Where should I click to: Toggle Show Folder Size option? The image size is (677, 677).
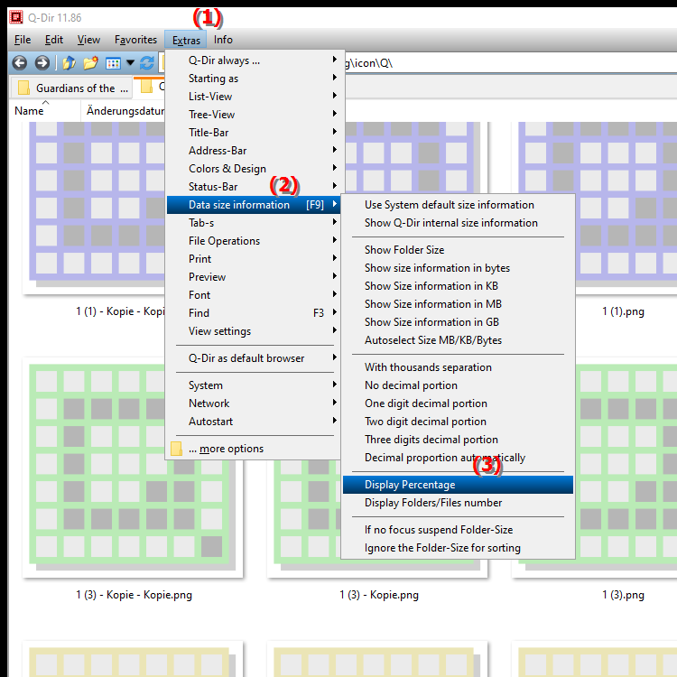tap(458, 250)
